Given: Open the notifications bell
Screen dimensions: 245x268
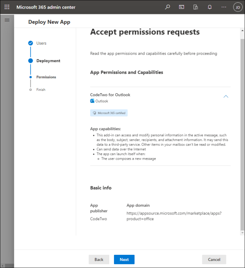Looking at the screenshot, I should pos(210,7).
